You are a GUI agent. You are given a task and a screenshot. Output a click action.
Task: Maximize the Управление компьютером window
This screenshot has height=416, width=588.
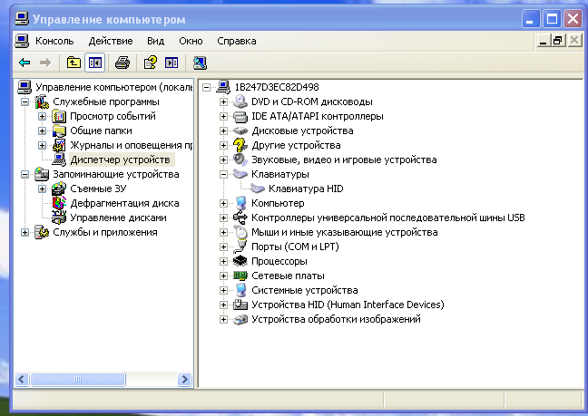point(552,19)
